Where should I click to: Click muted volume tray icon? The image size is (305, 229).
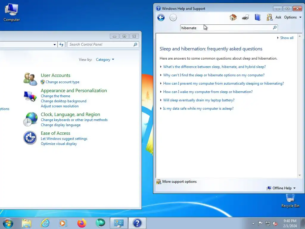[275, 224]
